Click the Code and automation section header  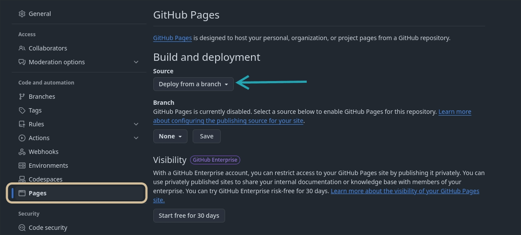point(46,83)
